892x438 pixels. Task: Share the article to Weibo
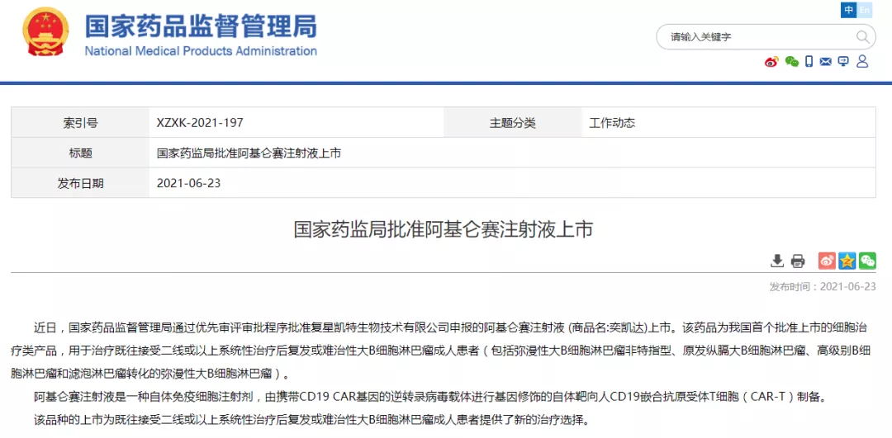[827, 261]
